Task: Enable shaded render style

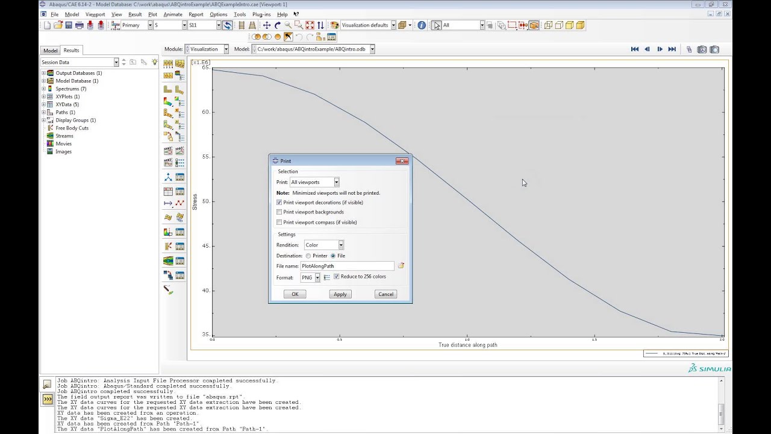Action: pyautogui.click(x=581, y=25)
